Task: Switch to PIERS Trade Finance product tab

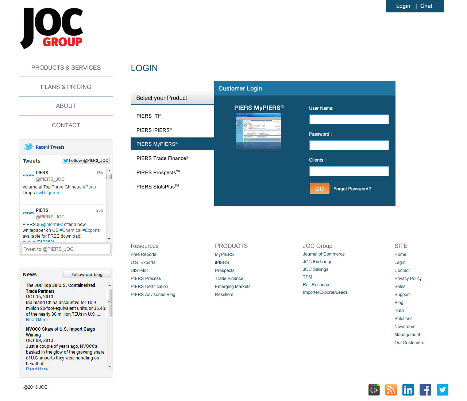Action: (x=162, y=158)
